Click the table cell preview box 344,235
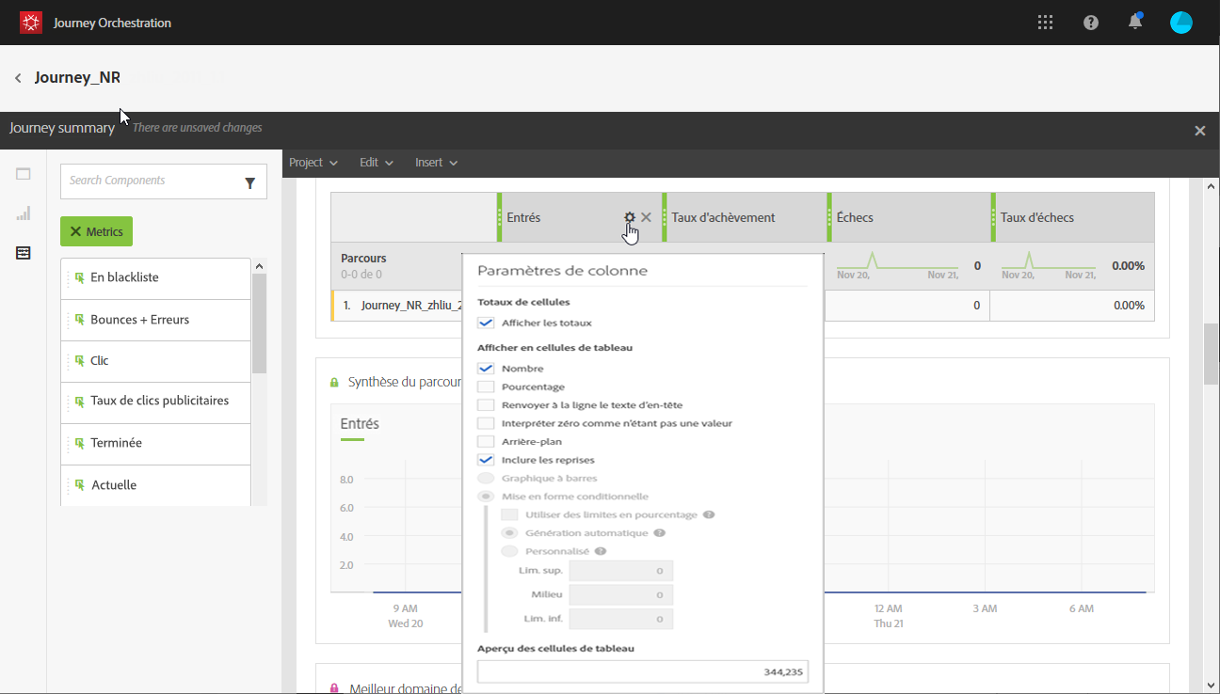Image resolution: width=1220 pixels, height=694 pixels. coord(643,671)
